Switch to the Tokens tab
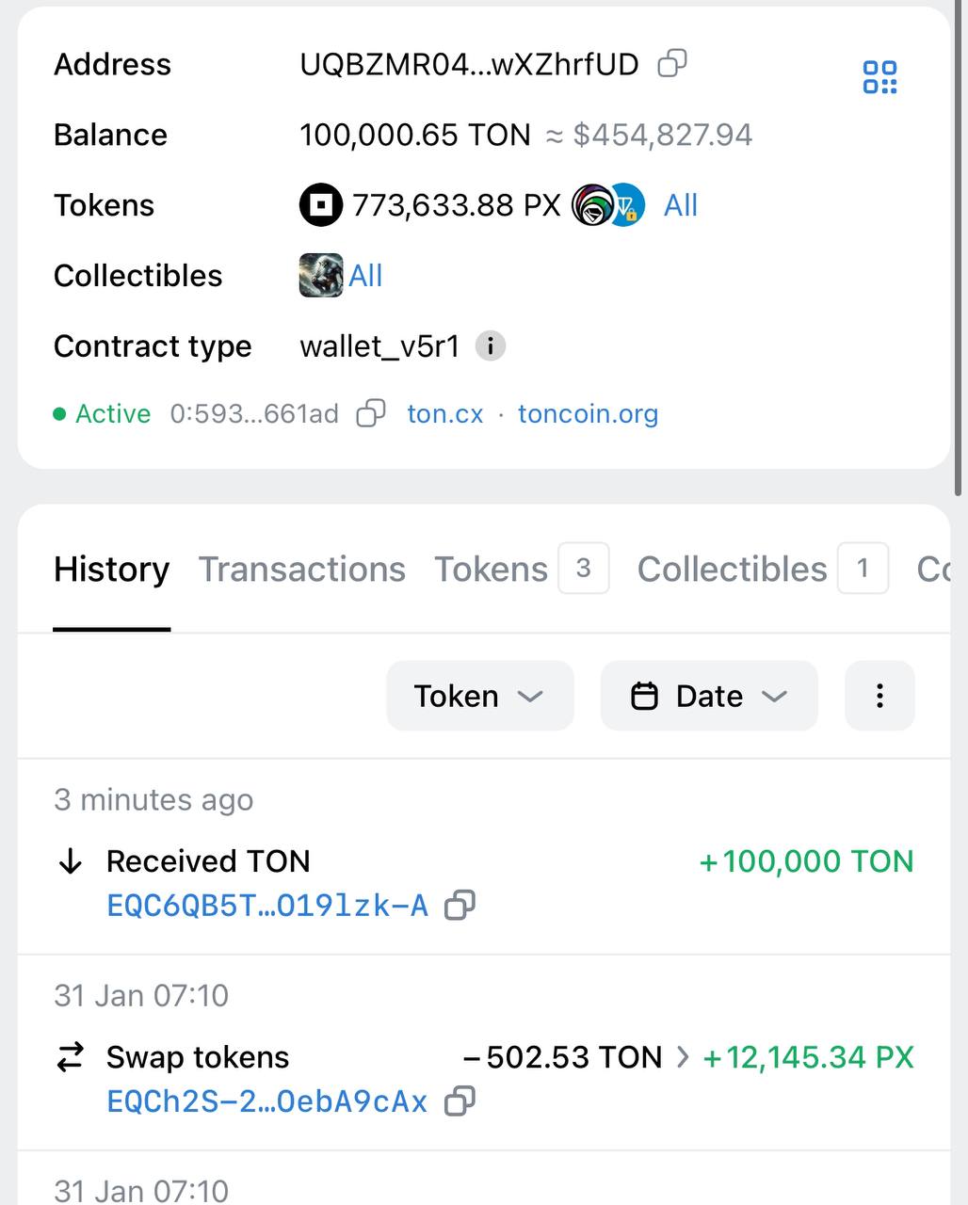Image resolution: width=968 pixels, height=1205 pixels. click(521, 569)
